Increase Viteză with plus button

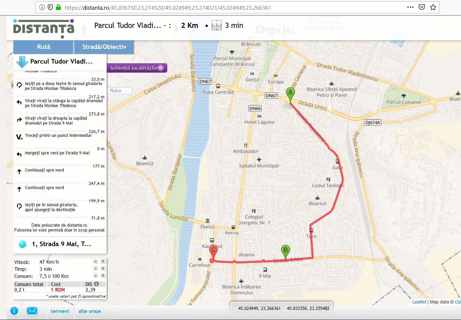click(x=103, y=261)
